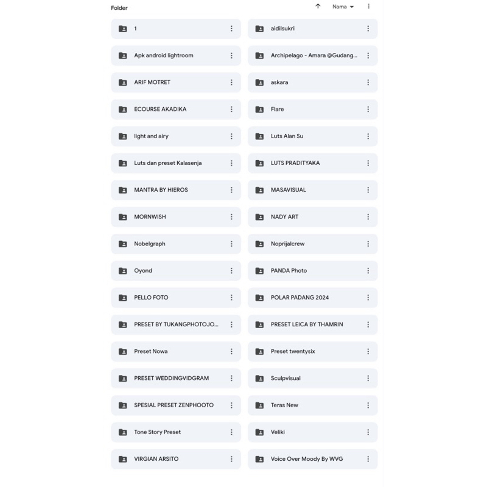Image resolution: width=487 pixels, height=487 pixels.
Task: Open the Voice Over Moody By WVG folder
Action: 307,459
